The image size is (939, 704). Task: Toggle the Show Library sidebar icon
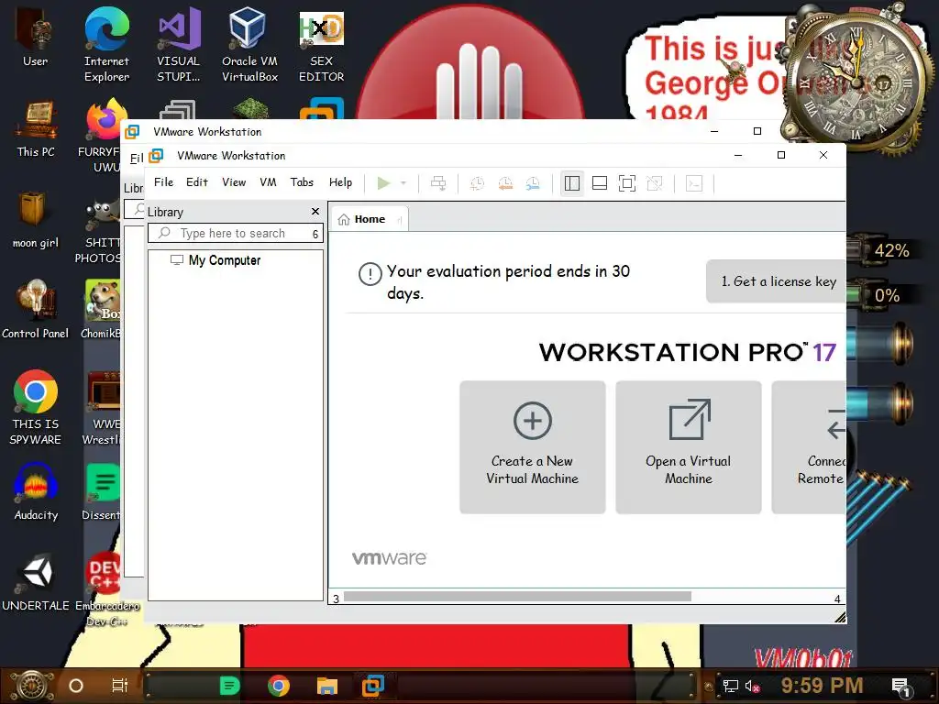pos(572,183)
